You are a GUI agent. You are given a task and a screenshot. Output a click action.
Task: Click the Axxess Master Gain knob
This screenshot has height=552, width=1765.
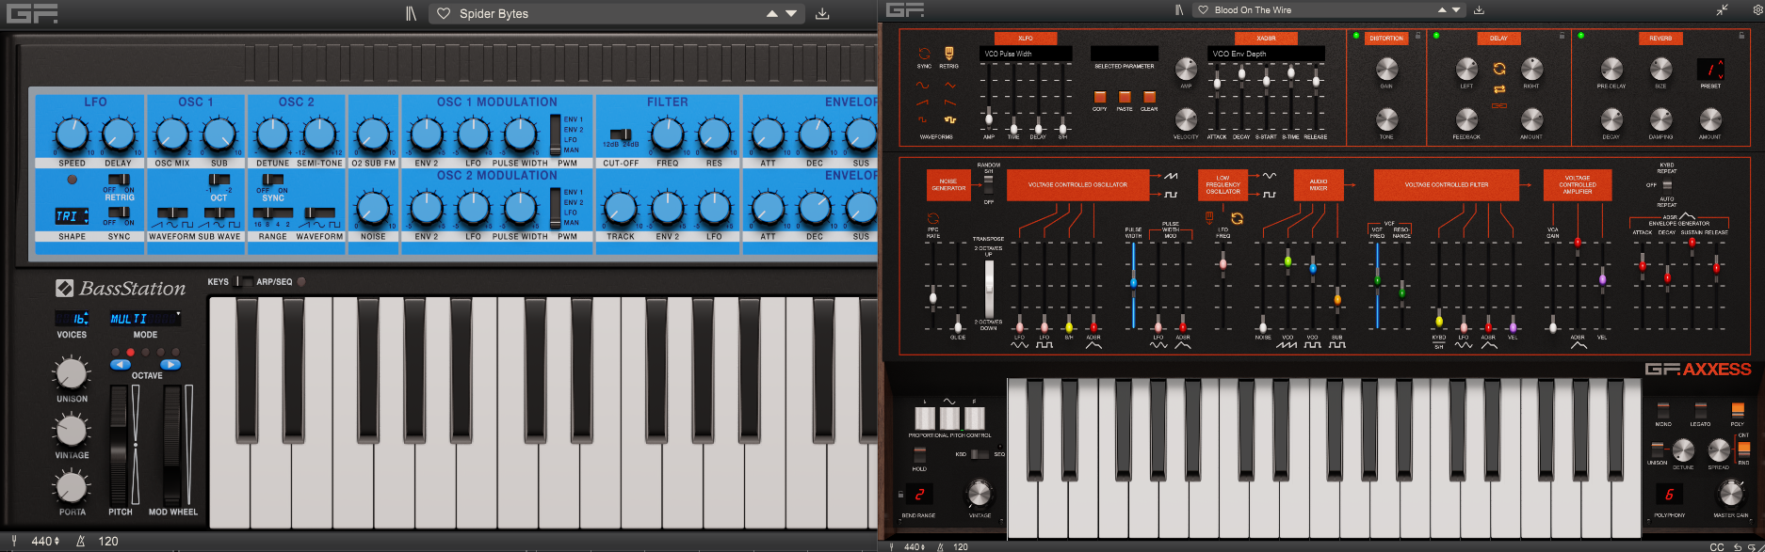pyautogui.click(x=1731, y=494)
